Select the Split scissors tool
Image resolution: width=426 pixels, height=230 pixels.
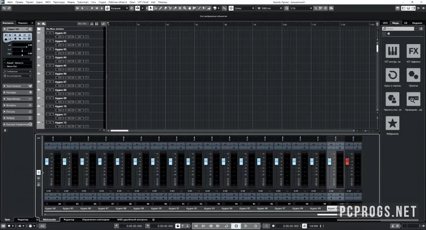point(170,8)
